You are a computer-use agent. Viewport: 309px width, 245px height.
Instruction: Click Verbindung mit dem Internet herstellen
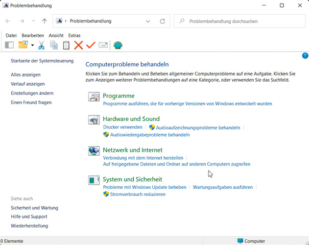pos(143,158)
